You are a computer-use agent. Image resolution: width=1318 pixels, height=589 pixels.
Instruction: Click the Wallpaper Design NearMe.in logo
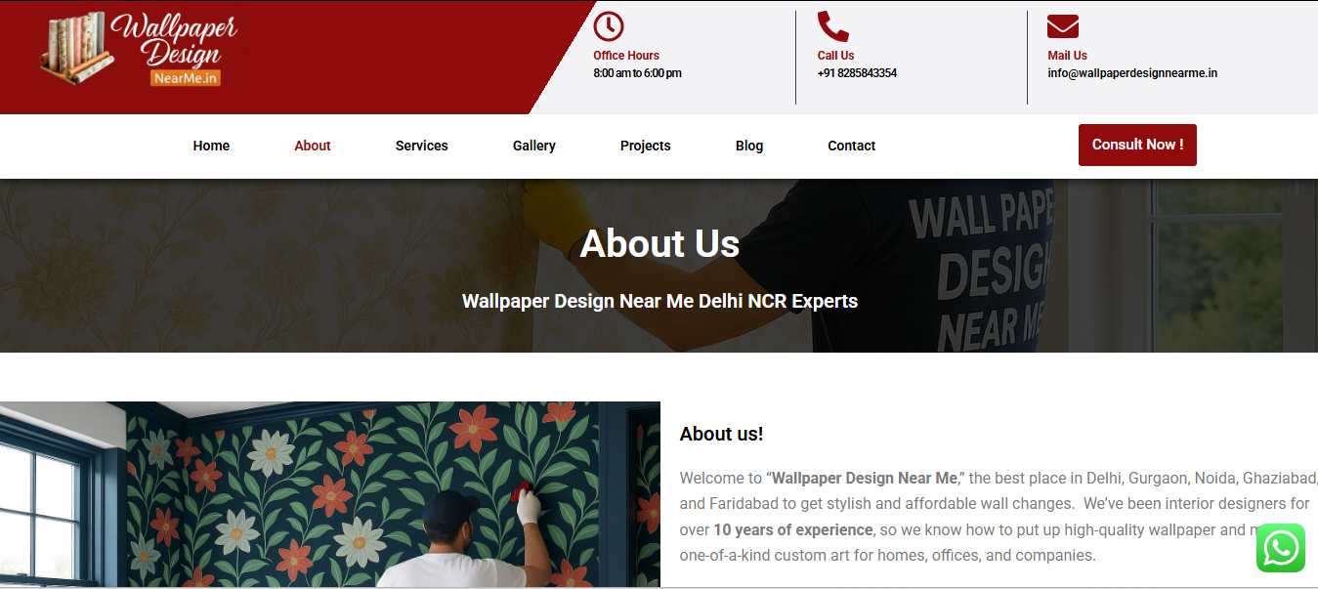click(x=139, y=50)
